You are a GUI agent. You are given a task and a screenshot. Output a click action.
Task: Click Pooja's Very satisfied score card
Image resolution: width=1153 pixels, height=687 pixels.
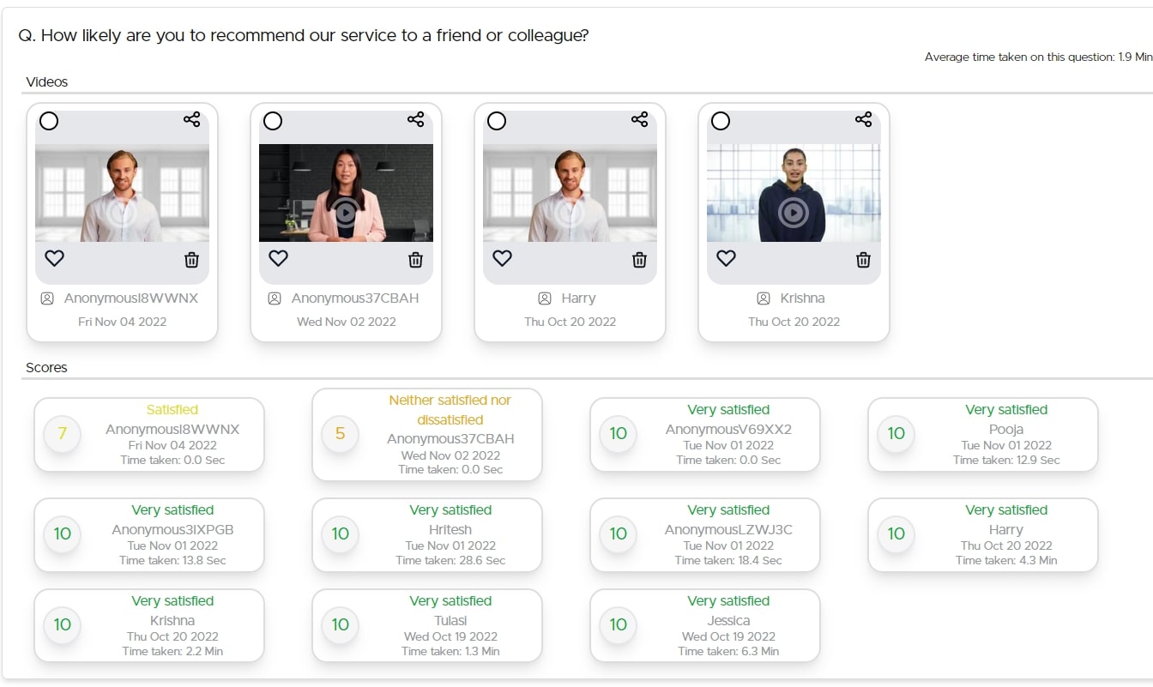983,435
